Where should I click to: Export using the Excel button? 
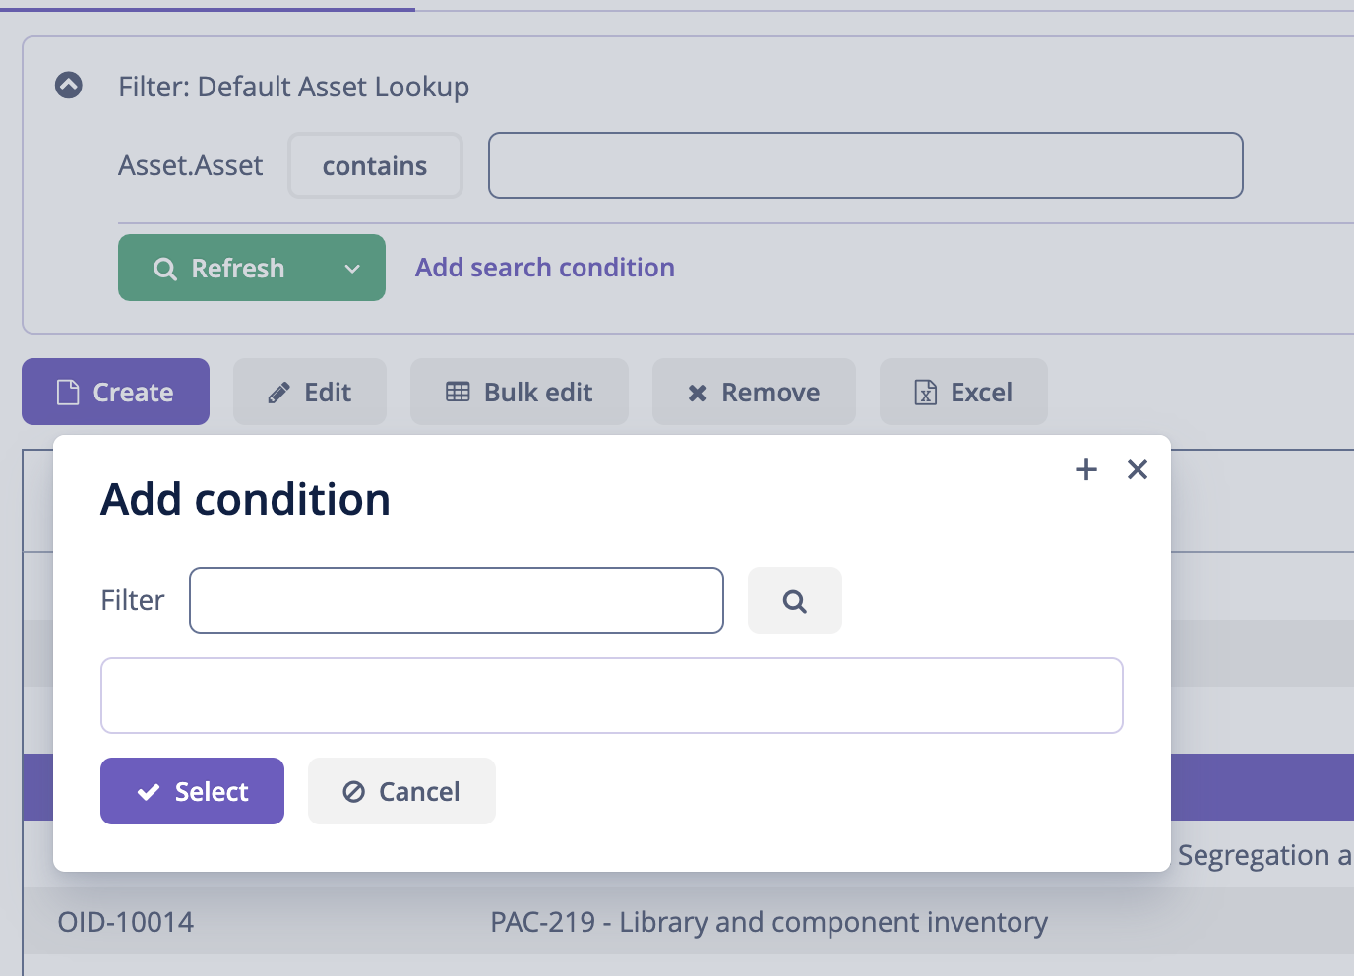[x=963, y=392]
